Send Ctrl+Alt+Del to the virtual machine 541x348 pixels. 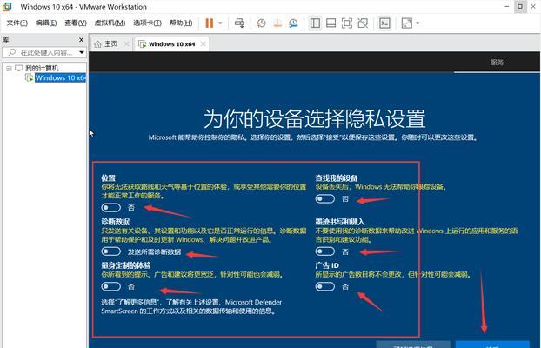click(239, 23)
